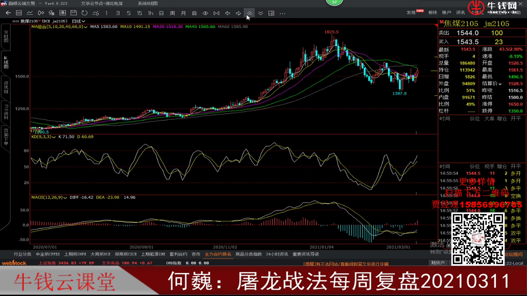Click the green 37 badge at top
The image size is (527, 296).
coord(334,2)
